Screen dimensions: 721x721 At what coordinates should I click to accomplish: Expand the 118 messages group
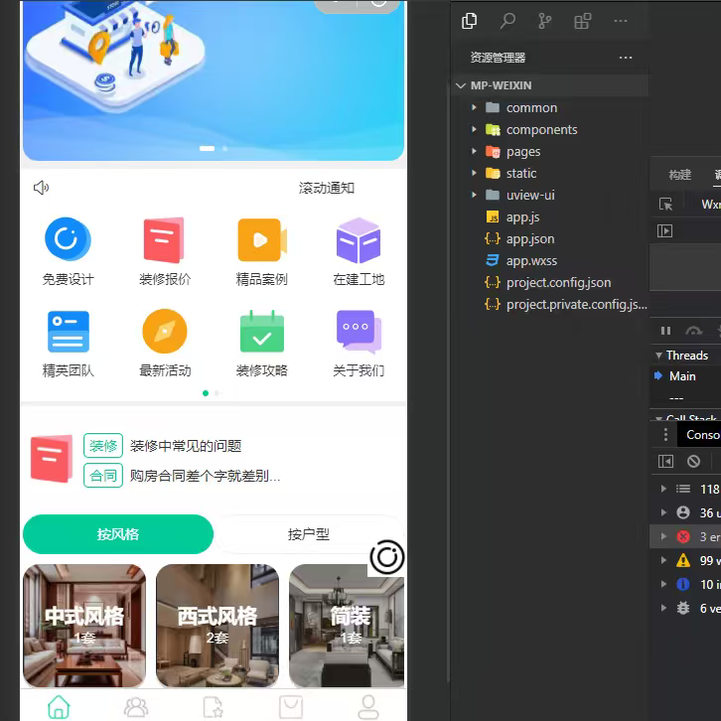pyautogui.click(x=663, y=489)
